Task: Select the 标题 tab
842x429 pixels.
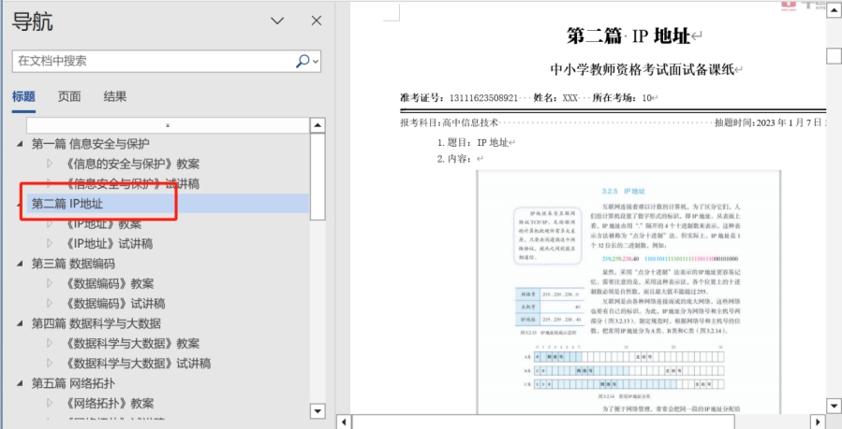Action: (x=23, y=96)
